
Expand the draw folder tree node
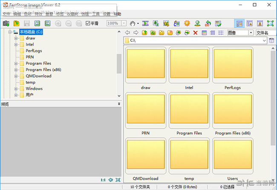(16, 38)
